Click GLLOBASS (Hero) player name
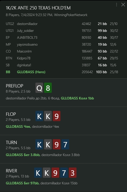127x192 pixels. tap(31, 72)
